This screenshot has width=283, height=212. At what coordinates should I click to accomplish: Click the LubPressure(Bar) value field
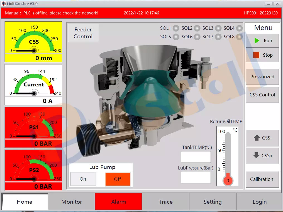point(196,178)
